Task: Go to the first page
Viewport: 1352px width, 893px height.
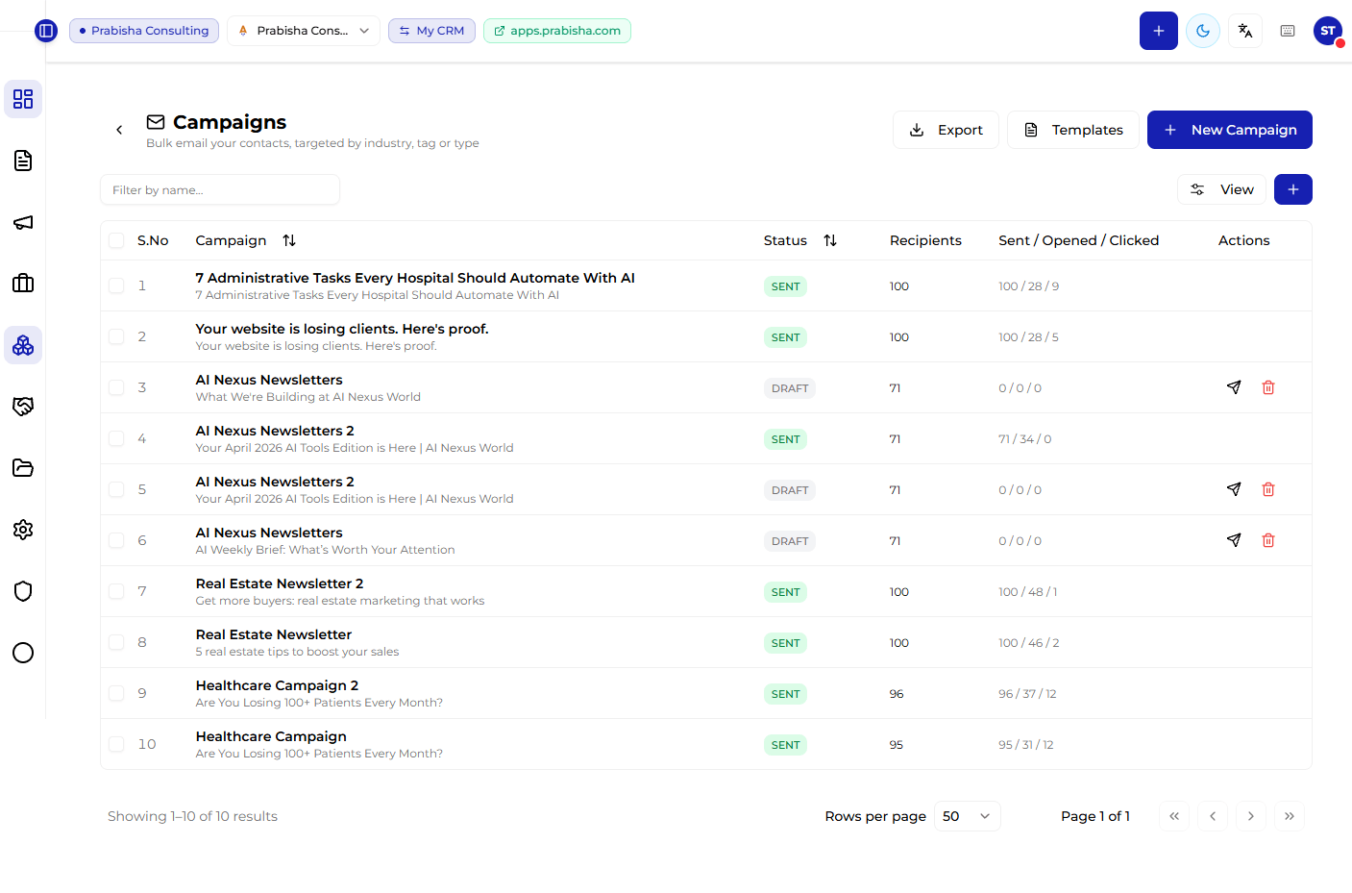Action: (x=1174, y=816)
